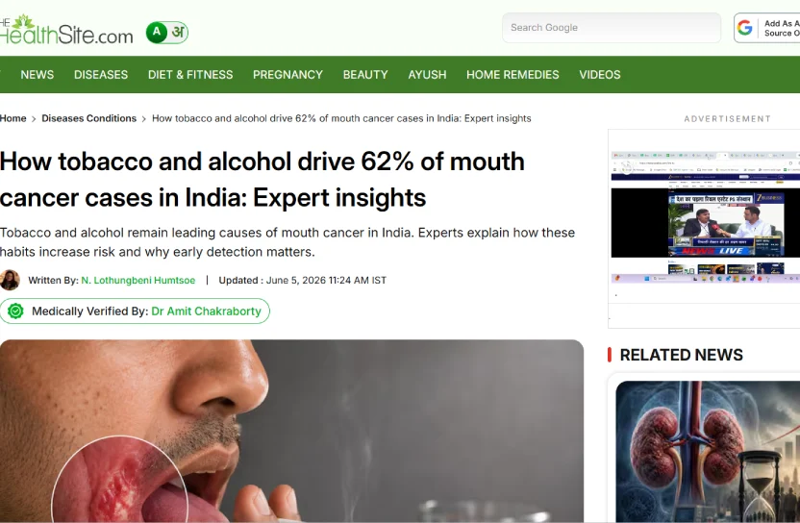Click the green medically verified badge icon
Viewport: 800px width, 523px height.
click(15, 311)
